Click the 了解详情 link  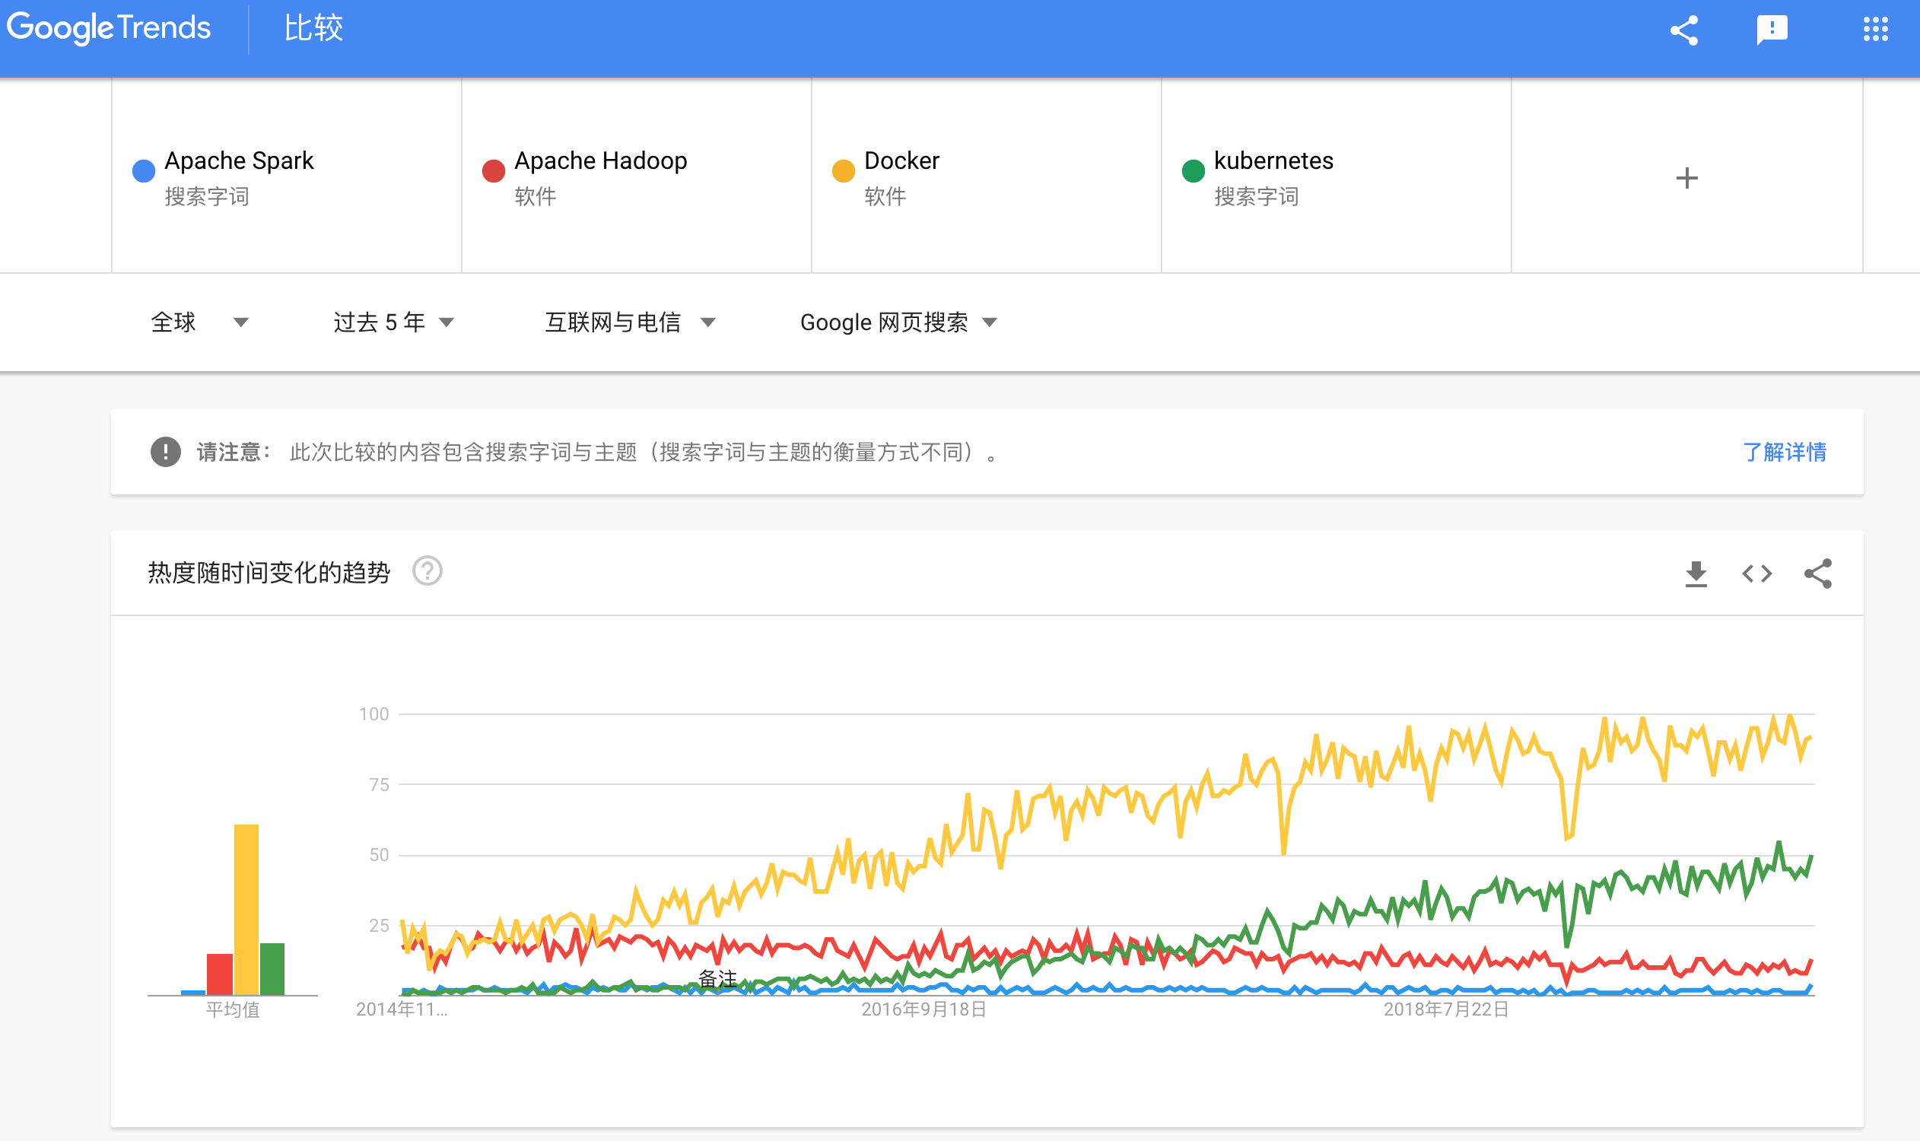[x=1783, y=452]
